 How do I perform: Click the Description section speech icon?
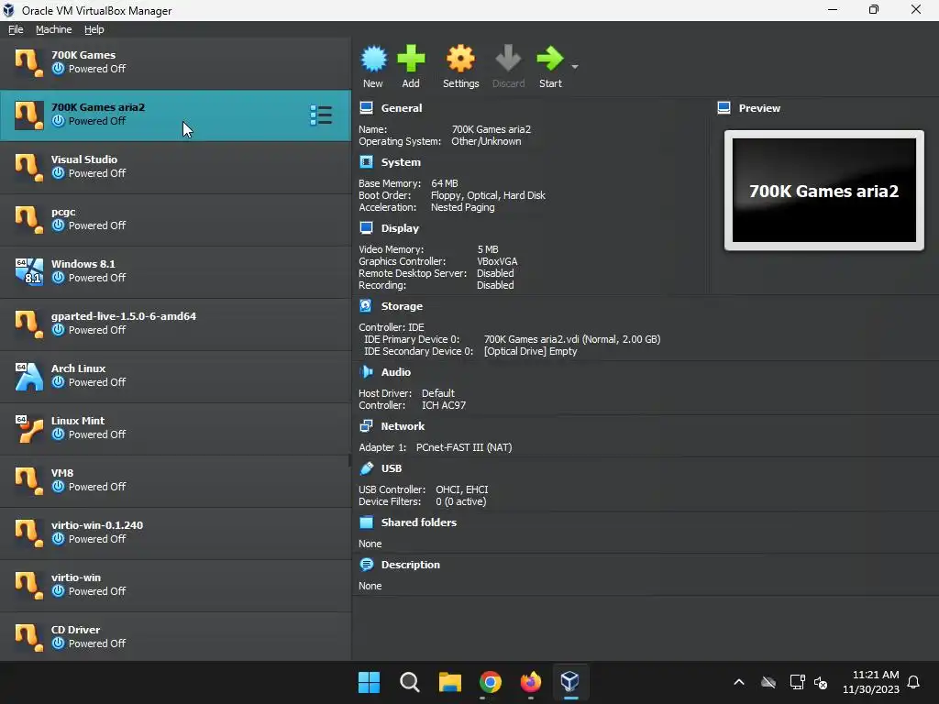366,564
